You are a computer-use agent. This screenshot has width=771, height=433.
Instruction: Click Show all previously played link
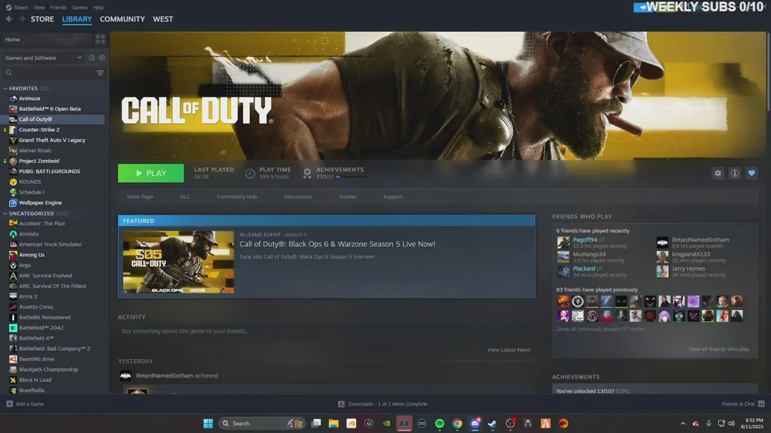(600, 329)
